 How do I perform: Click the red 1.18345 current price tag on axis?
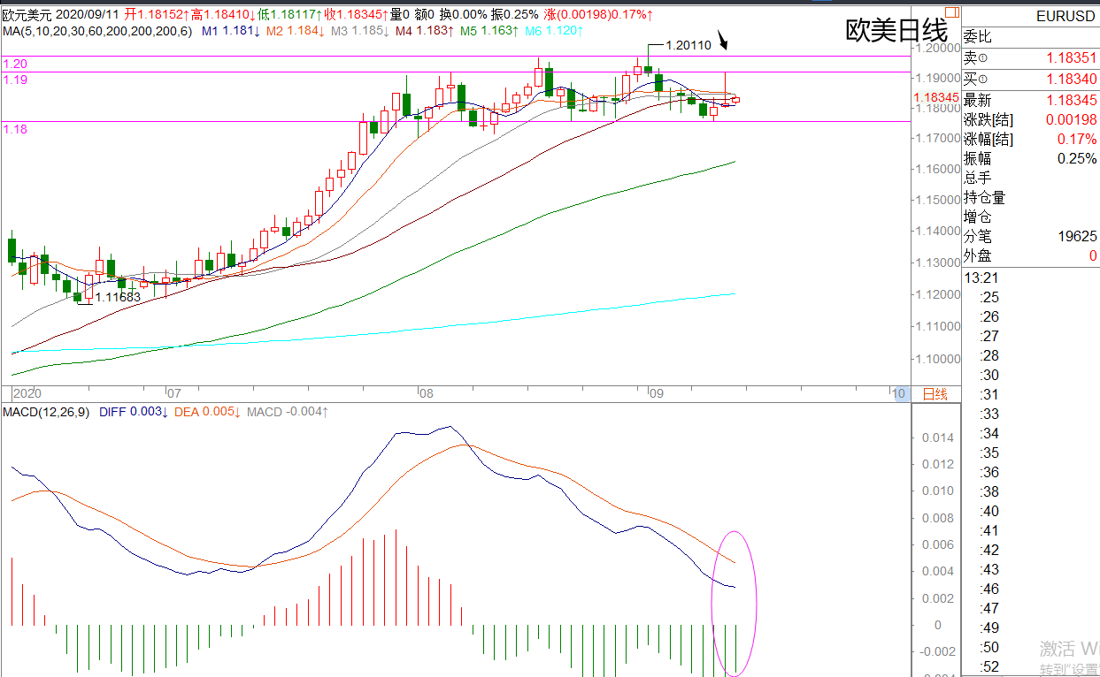(936, 97)
